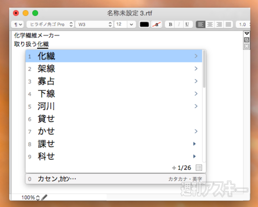
Task: Click the X box icon at right edge
Action: point(247,46)
